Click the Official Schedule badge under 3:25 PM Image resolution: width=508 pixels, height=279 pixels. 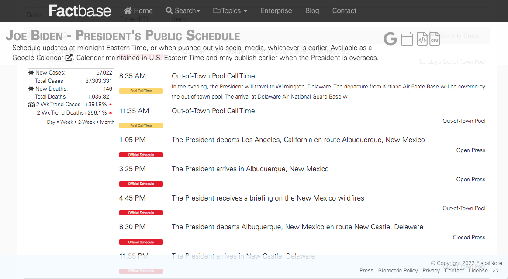141,184
